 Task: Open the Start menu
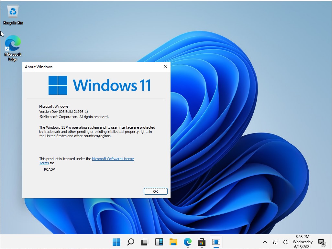pyautogui.click(x=116, y=242)
